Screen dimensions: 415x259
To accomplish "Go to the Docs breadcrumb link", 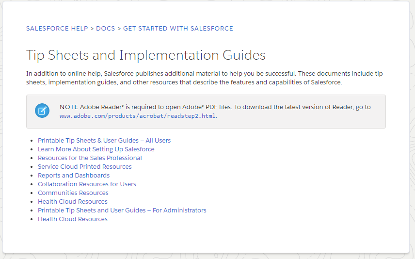I will tap(105, 28).
